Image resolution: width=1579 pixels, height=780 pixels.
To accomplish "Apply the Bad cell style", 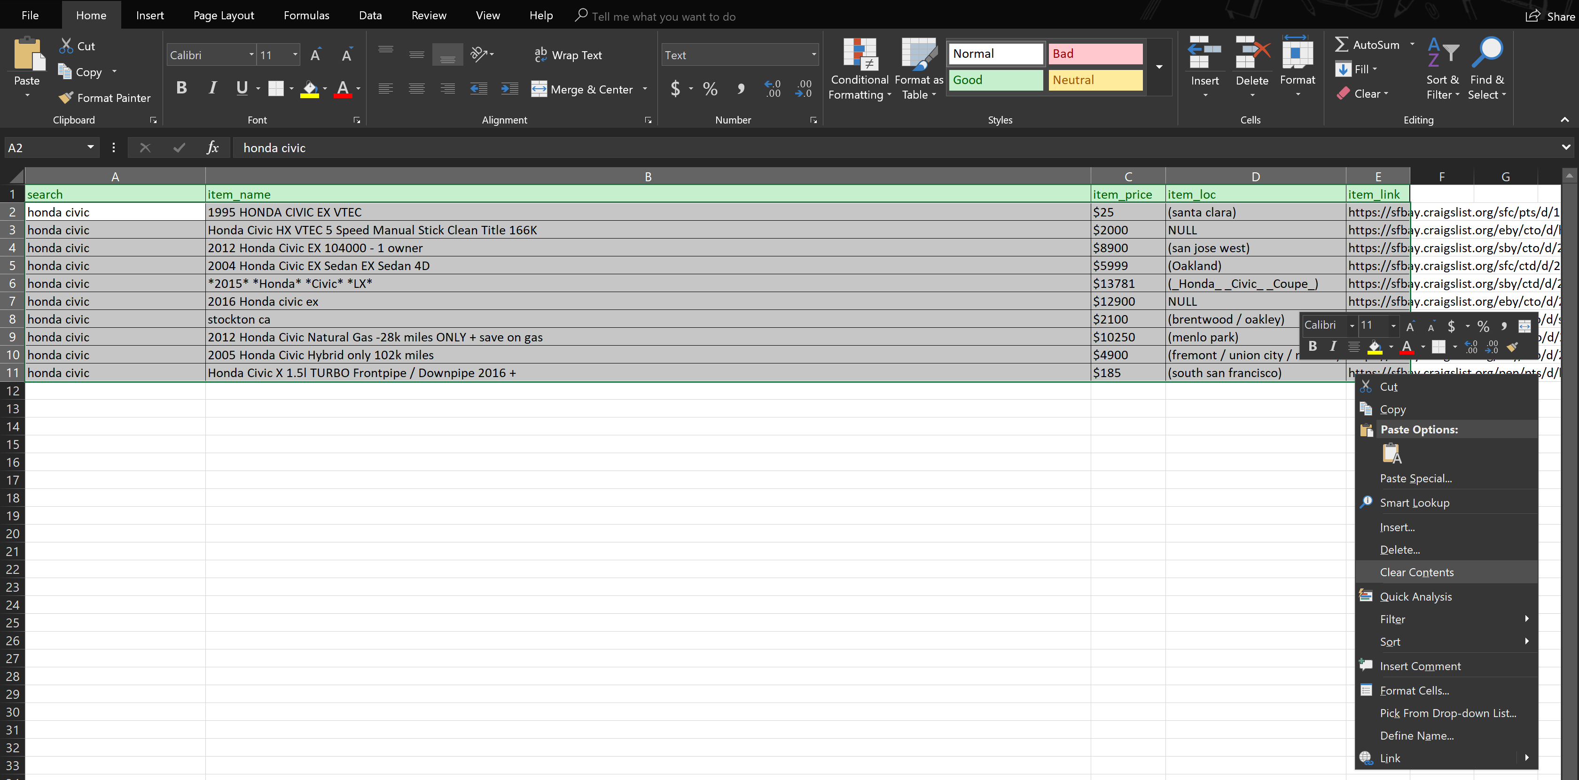I will (x=1095, y=54).
